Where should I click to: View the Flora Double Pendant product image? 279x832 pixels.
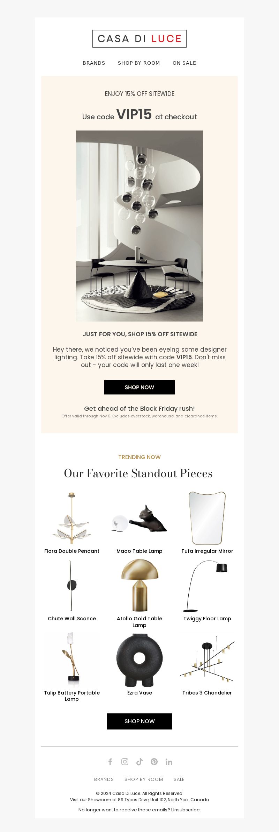72,518
